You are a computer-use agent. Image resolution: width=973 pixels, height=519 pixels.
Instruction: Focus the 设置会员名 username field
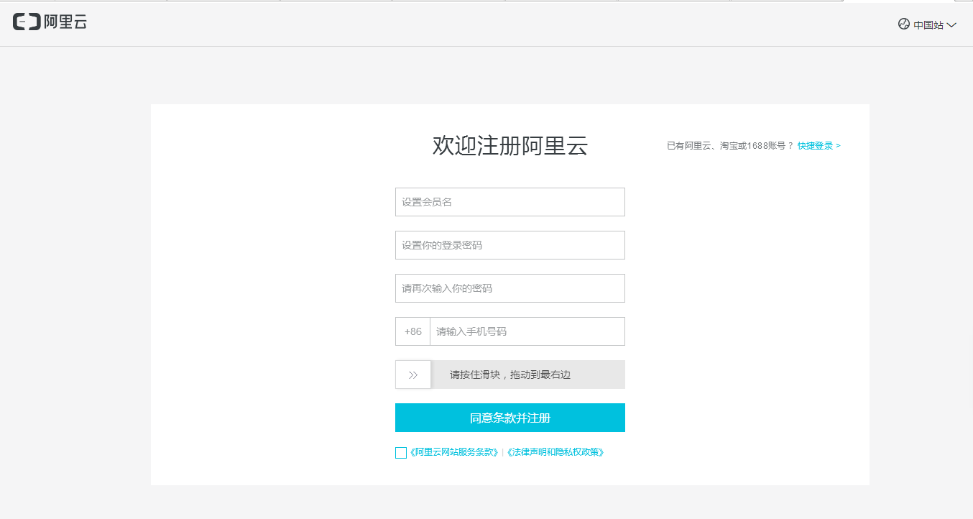510,202
